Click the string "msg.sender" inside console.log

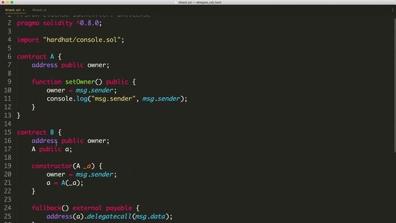click(x=113, y=98)
